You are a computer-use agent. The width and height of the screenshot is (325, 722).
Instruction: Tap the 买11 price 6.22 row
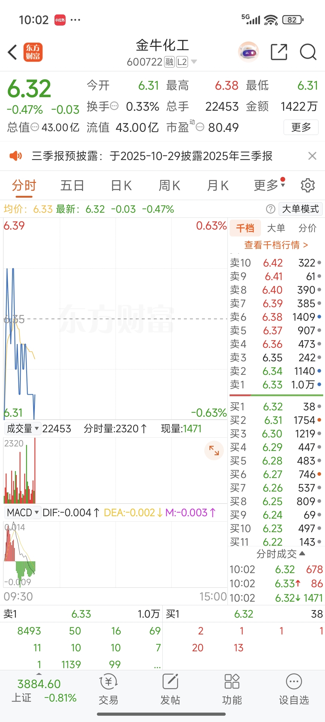coord(276,541)
